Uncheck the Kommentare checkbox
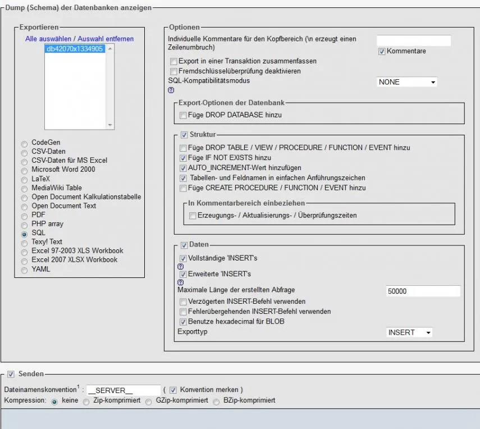 click(381, 52)
